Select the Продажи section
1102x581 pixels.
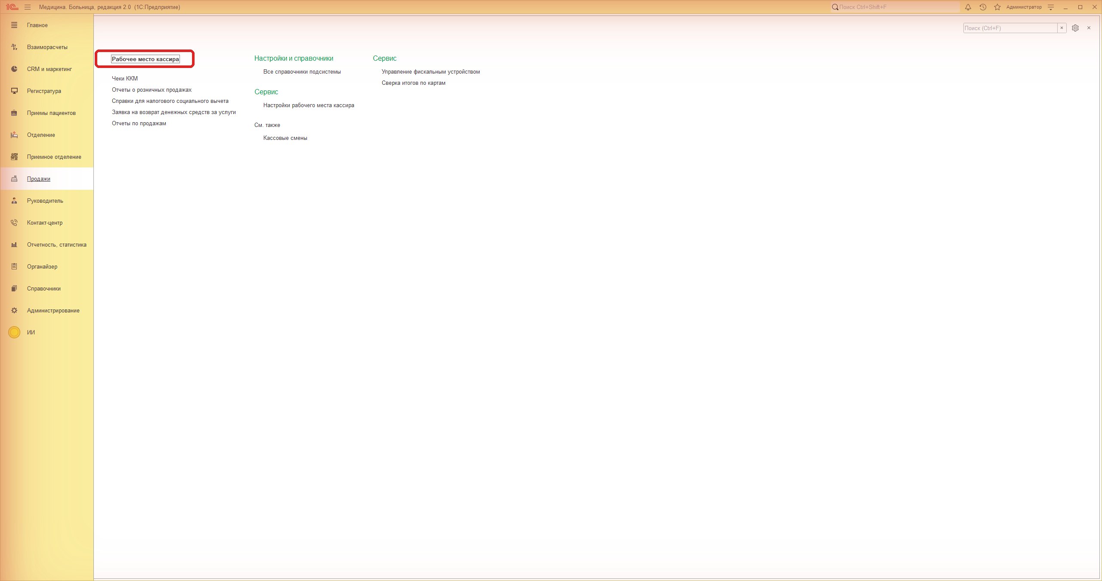click(x=46, y=179)
